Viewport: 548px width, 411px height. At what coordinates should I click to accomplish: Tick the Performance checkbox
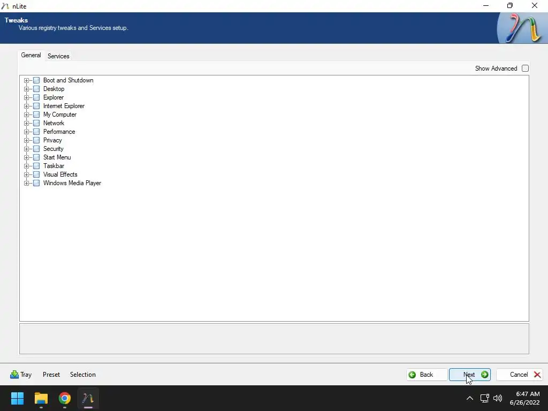pos(36,132)
